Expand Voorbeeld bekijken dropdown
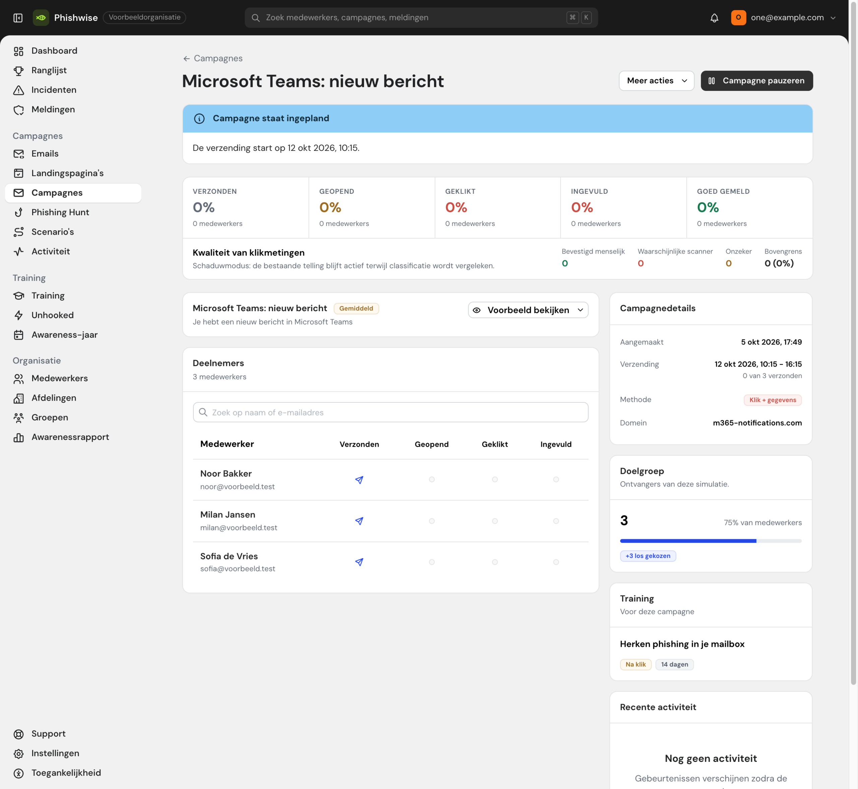This screenshot has width=858, height=789. pyautogui.click(x=528, y=310)
